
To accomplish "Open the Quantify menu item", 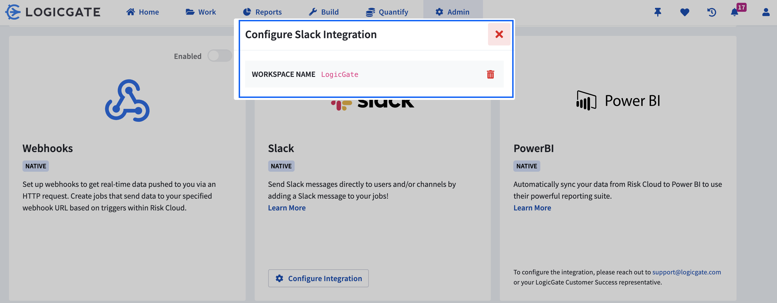I will coord(387,12).
